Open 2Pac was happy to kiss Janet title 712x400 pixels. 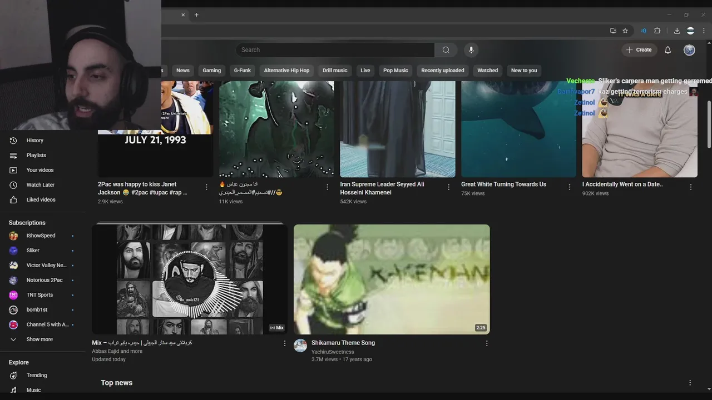142,188
